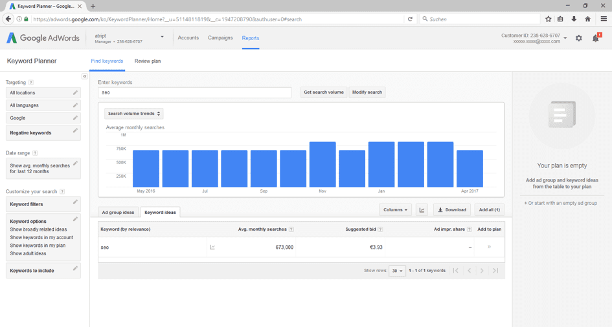
Task: Click 673,000 monthly searches value
Action: pyautogui.click(x=284, y=248)
